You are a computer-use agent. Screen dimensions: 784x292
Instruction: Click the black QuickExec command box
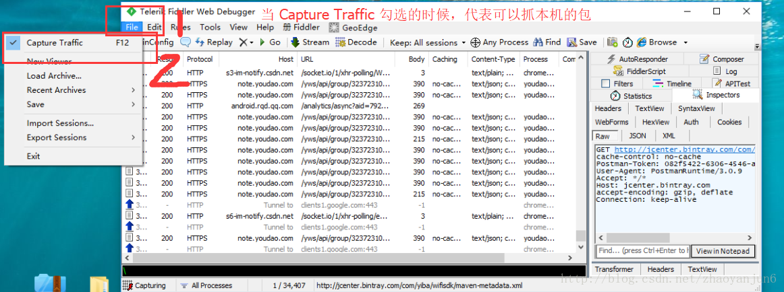click(x=354, y=271)
